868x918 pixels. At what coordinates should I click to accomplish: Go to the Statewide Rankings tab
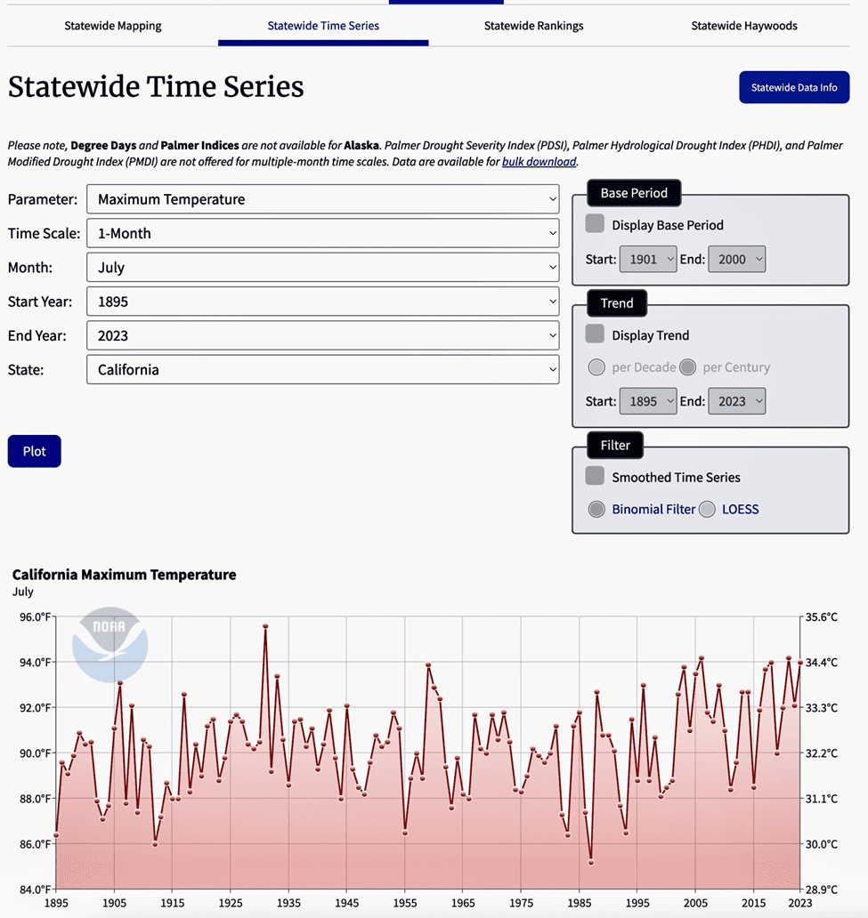(x=533, y=26)
